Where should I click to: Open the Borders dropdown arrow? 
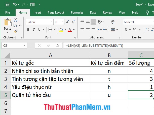point(54,30)
